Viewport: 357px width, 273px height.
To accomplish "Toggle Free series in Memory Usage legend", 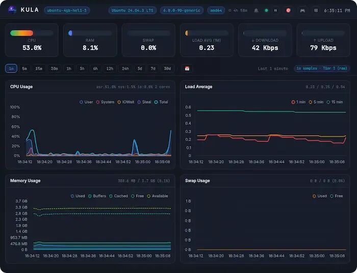I will [137, 196].
